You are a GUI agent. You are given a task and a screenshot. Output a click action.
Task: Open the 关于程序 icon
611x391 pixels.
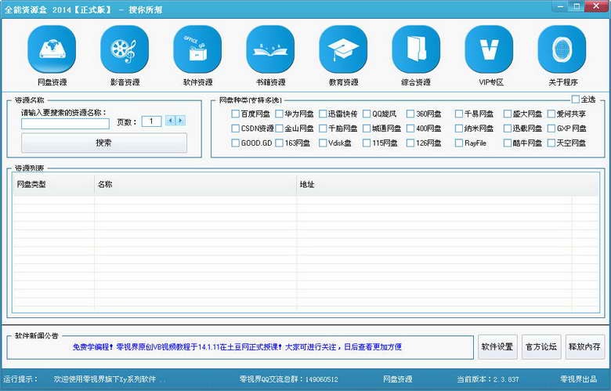(x=562, y=49)
